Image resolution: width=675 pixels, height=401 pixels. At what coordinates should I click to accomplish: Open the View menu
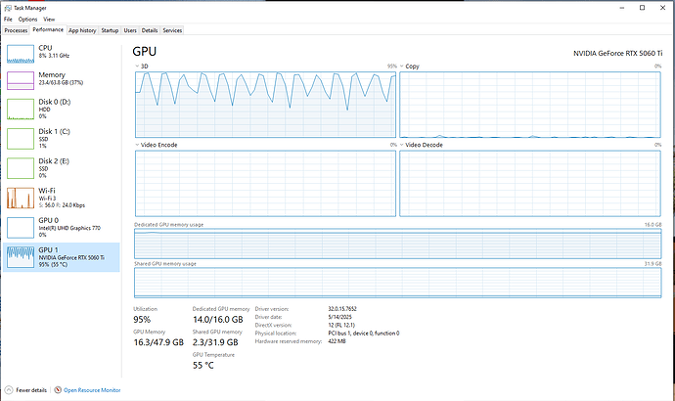(49, 20)
